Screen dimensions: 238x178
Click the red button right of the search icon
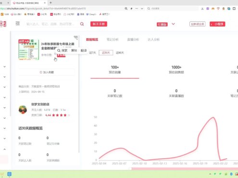click(99, 24)
